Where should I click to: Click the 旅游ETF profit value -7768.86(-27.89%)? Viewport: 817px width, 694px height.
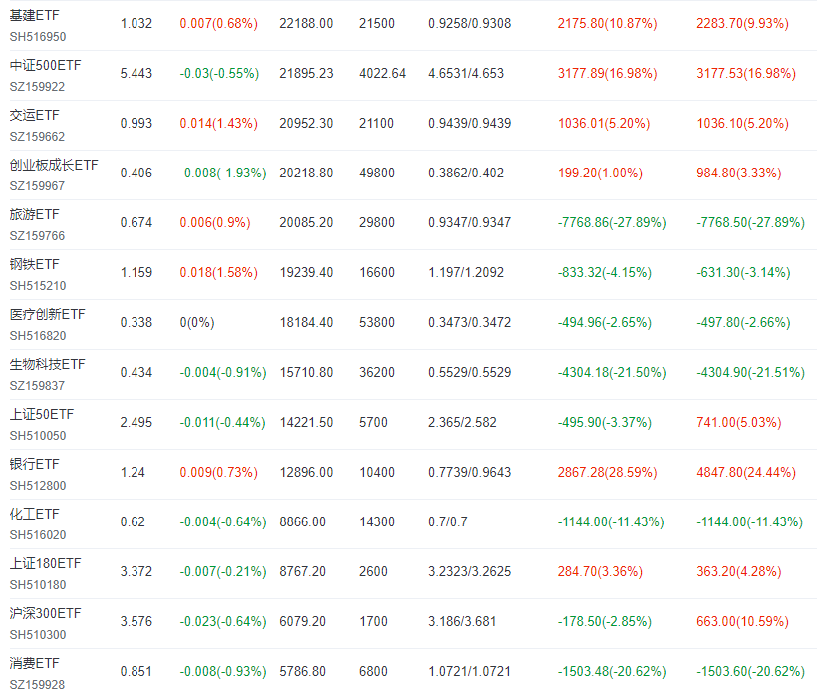tap(612, 223)
